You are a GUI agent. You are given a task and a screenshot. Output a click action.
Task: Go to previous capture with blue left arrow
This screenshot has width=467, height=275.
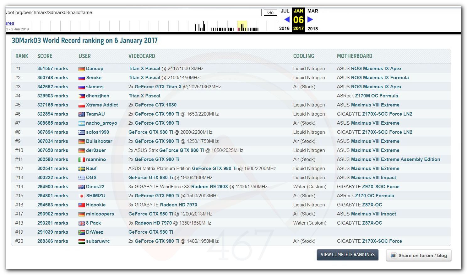coord(287,19)
